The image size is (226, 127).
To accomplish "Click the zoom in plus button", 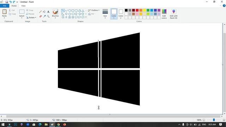I will [x=224, y=120].
